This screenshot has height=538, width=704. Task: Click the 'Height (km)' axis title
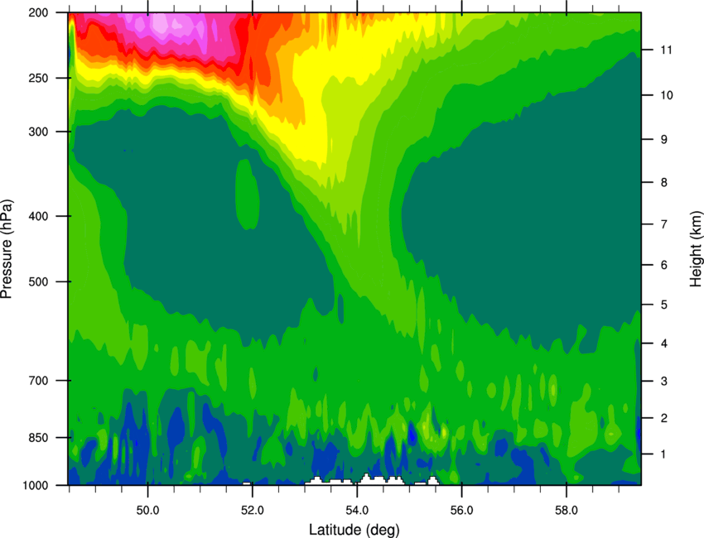click(695, 248)
